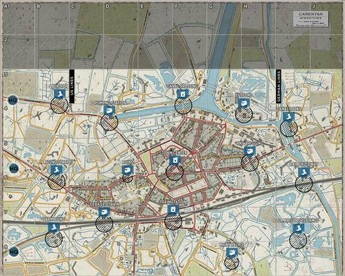Select the Ruins strongpoint icon

click(x=128, y=170)
